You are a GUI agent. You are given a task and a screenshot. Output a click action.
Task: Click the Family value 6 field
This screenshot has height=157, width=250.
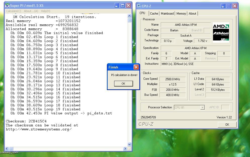click(166, 53)
